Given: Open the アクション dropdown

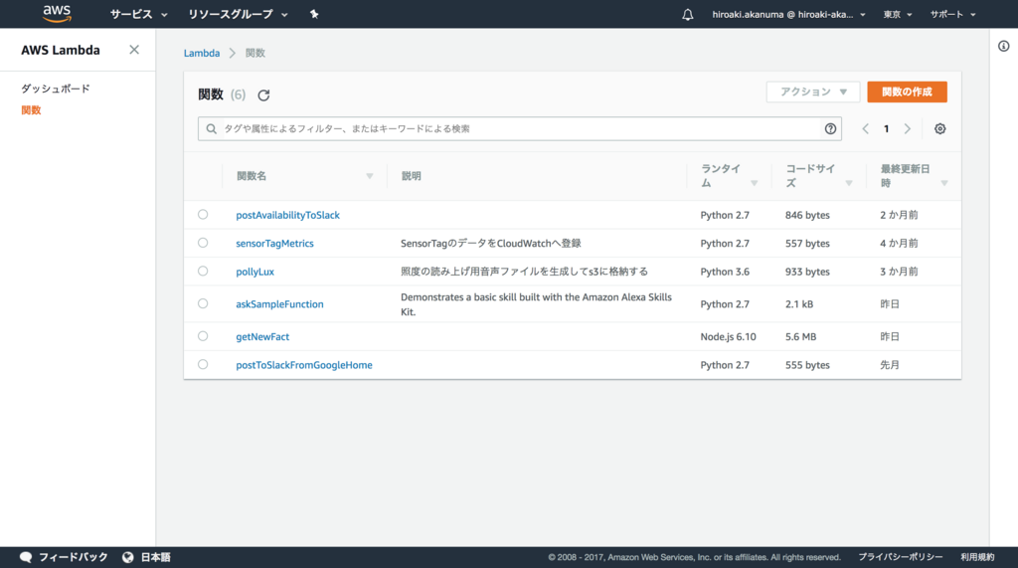Looking at the screenshot, I should coord(813,92).
